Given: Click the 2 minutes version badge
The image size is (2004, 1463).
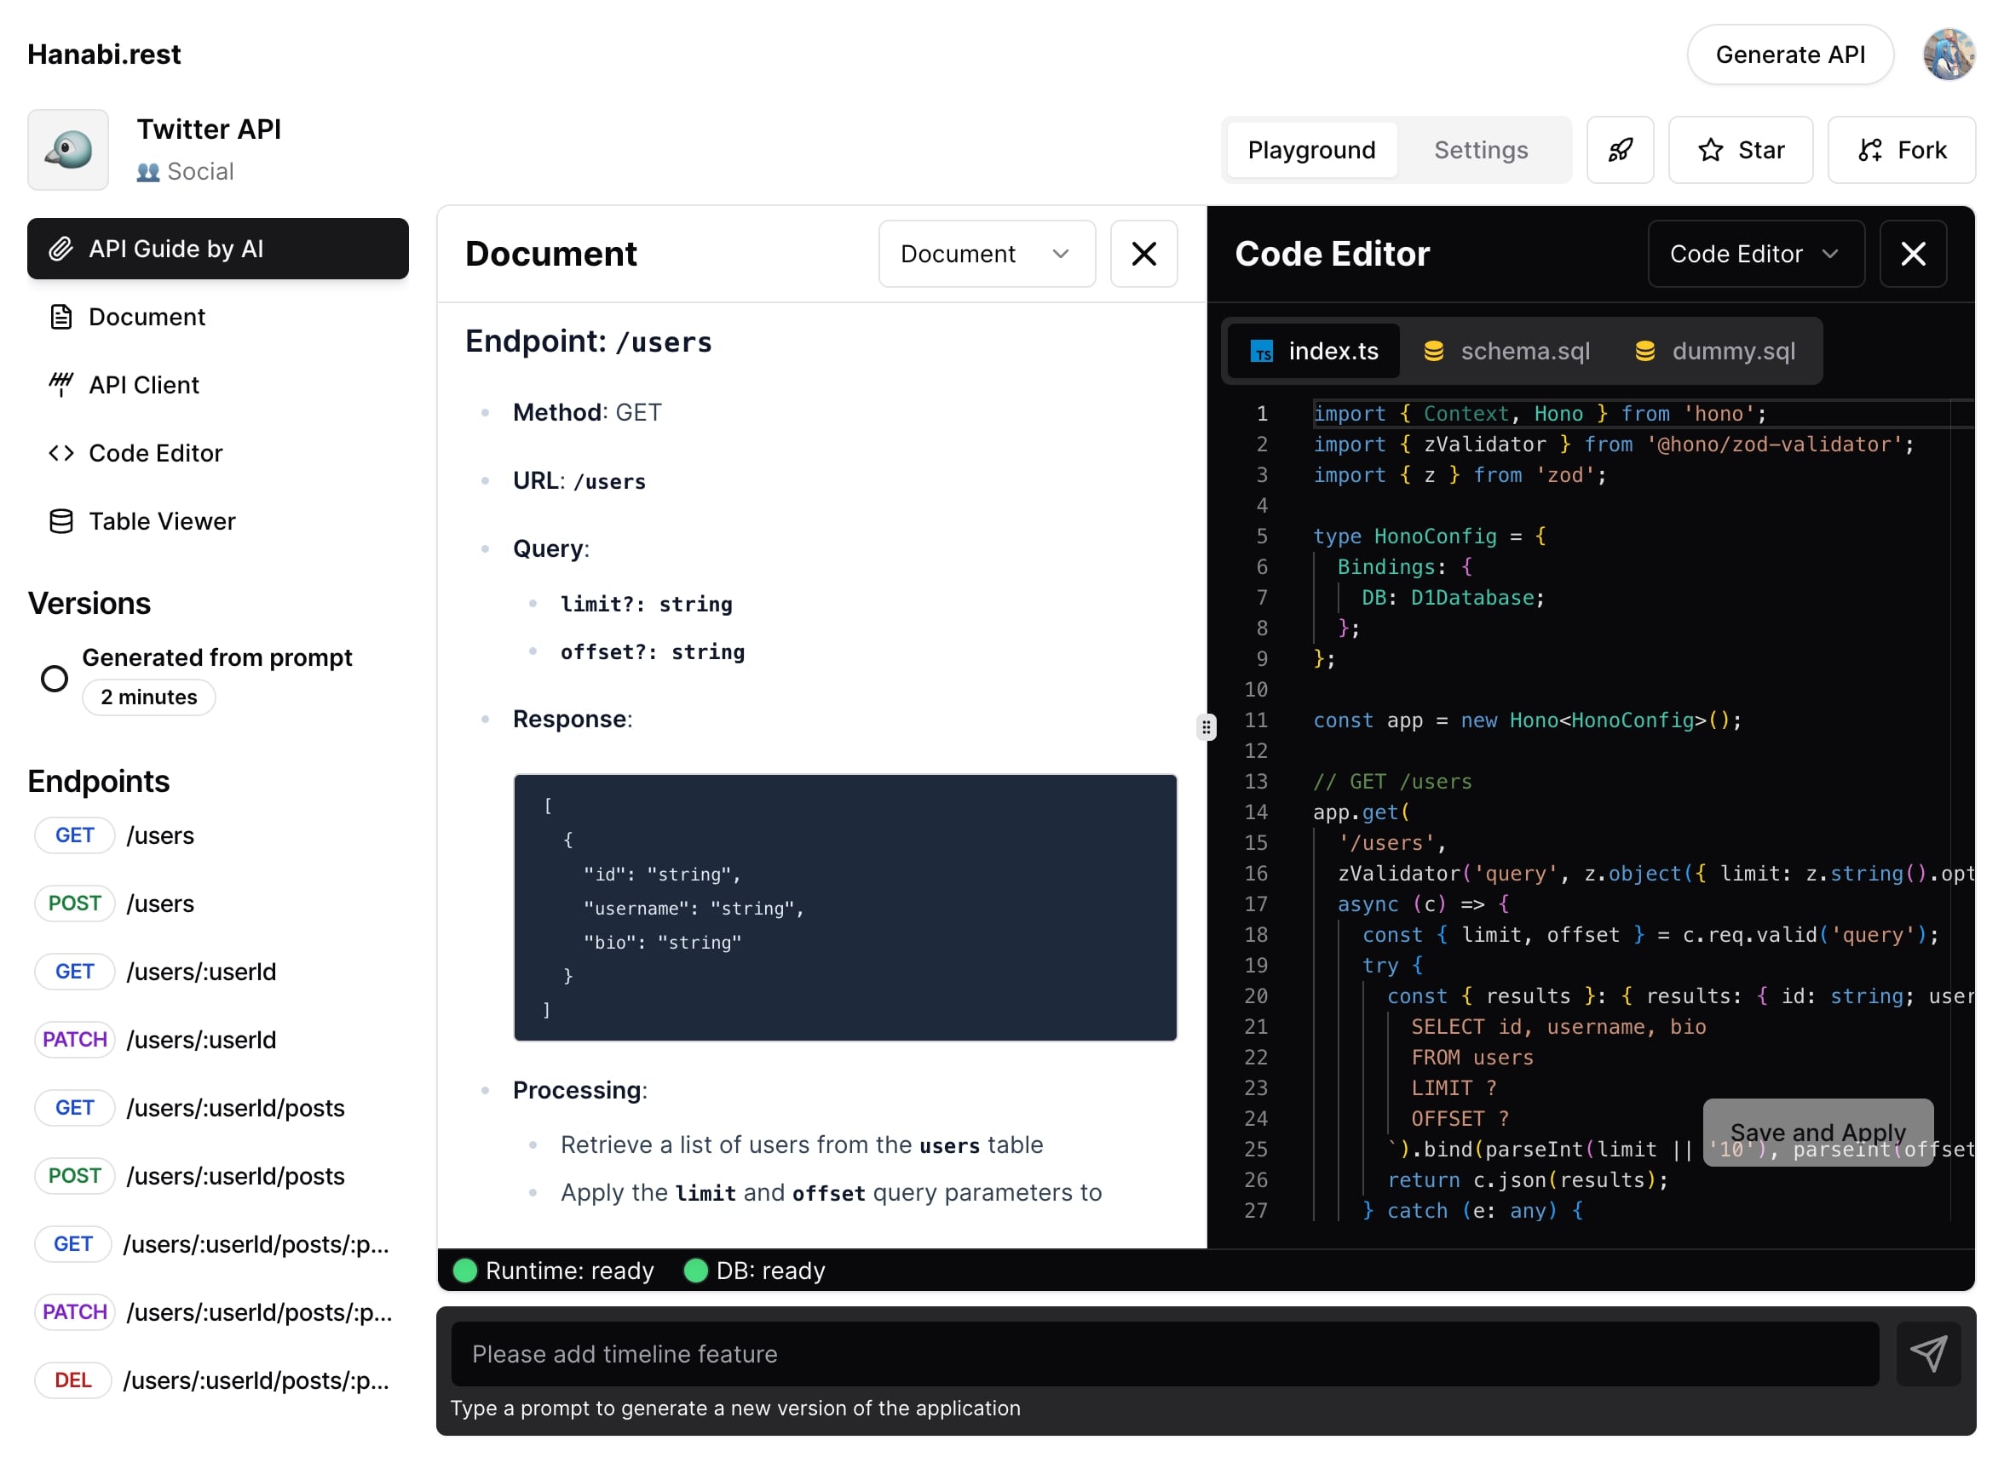Looking at the screenshot, I should [149, 697].
